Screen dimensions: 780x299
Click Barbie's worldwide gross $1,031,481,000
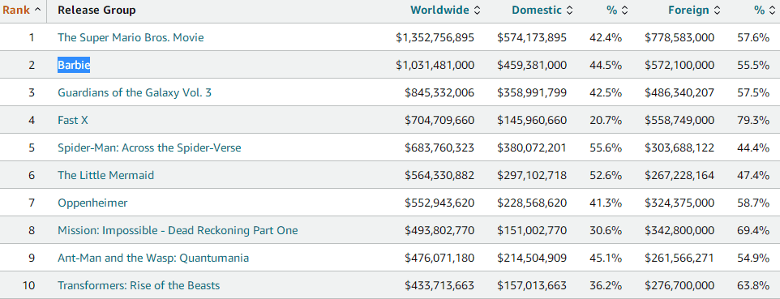click(435, 65)
